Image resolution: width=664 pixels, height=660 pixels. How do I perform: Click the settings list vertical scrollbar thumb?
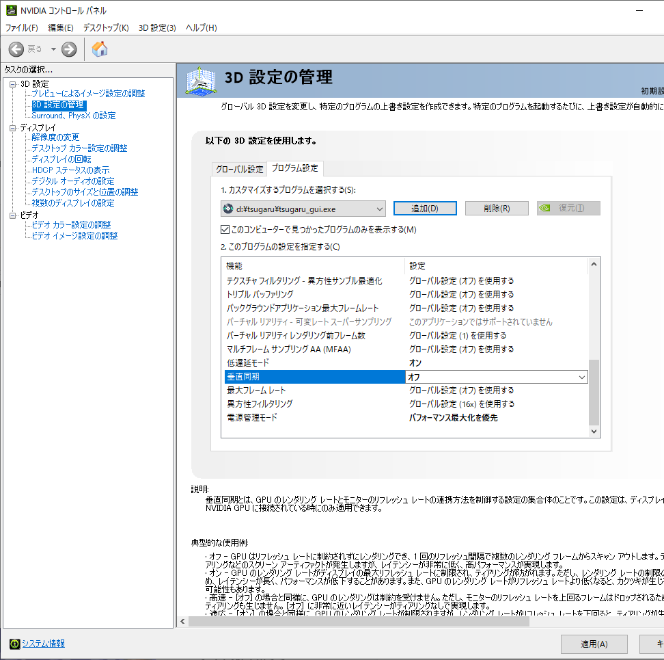[594, 392]
